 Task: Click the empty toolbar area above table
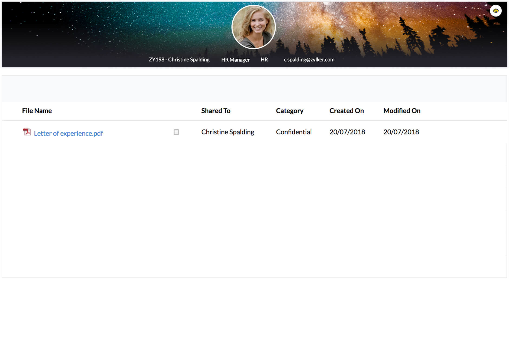tap(254, 89)
